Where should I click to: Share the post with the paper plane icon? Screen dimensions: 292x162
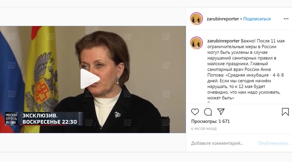(x=221, y=112)
